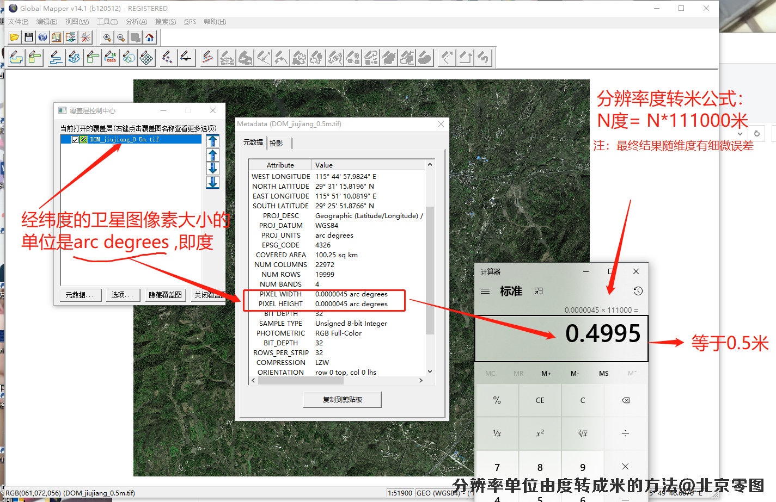Click the Open Data File folder icon
Screen dimensions: 776x502
coord(15,38)
